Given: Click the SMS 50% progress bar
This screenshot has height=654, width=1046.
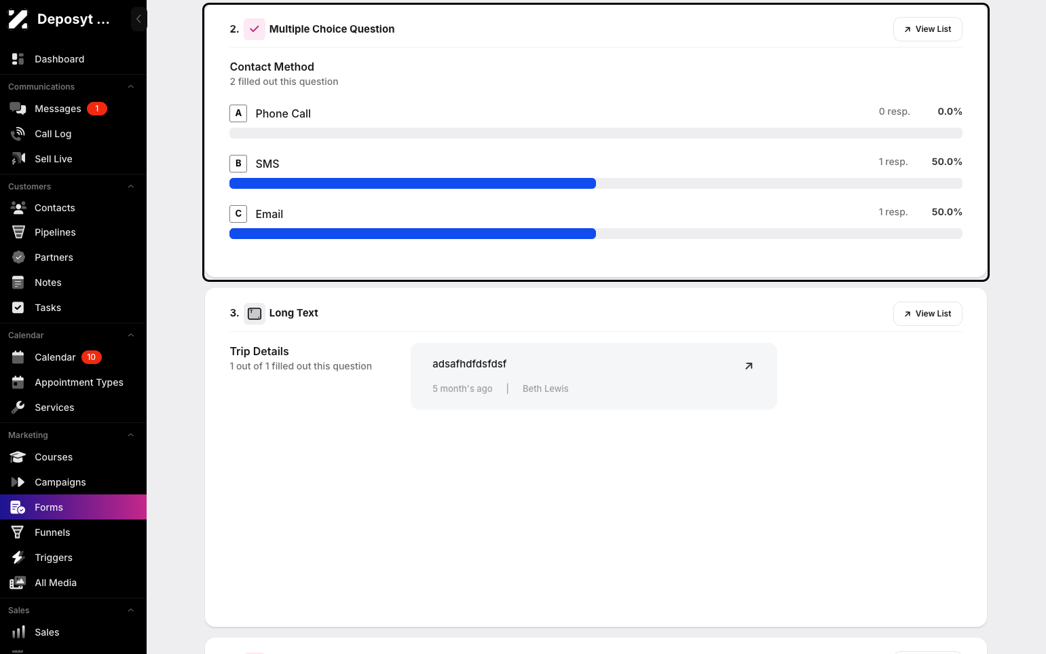Looking at the screenshot, I should 596,183.
